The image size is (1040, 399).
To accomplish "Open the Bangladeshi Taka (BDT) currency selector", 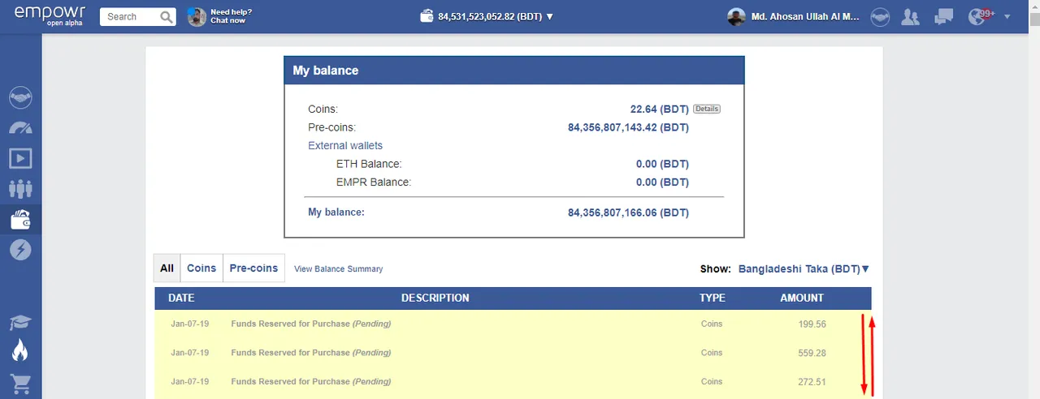I will pos(804,268).
